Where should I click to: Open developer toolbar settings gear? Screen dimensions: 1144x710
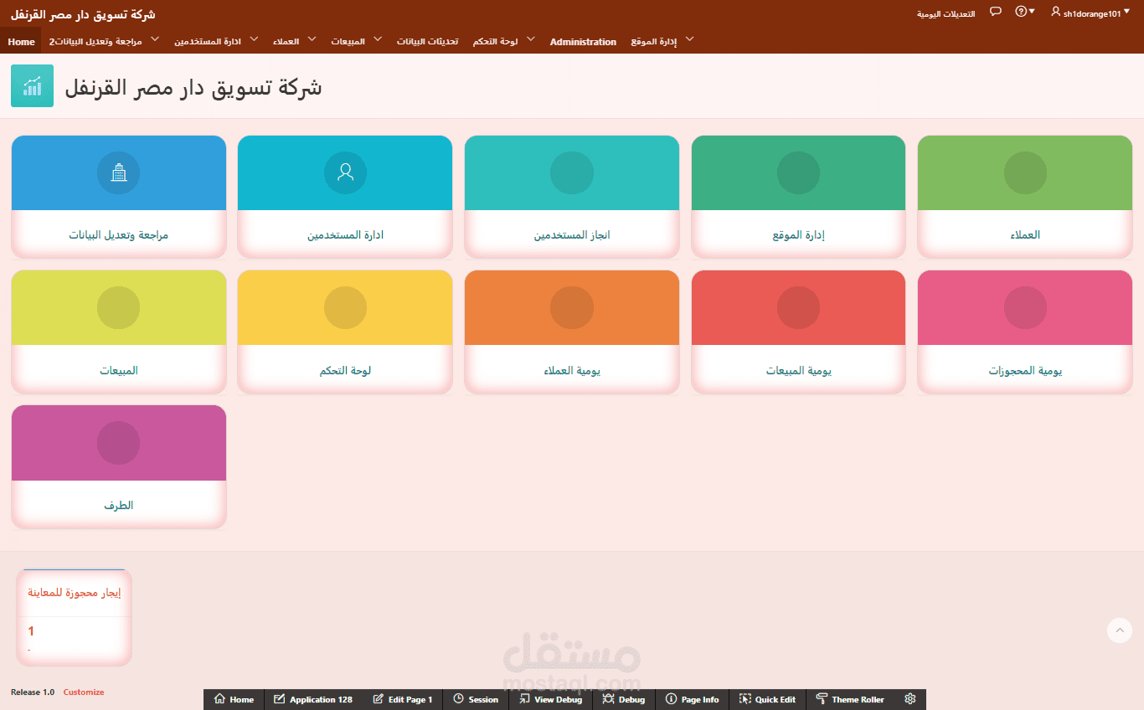pyautogui.click(x=910, y=699)
